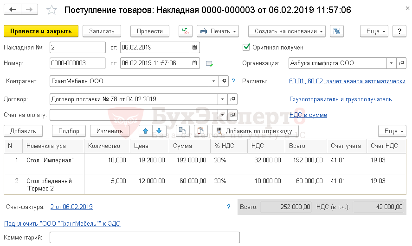Expand Контрагент dropdown arrow
The image size is (412, 246).
(213, 81)
